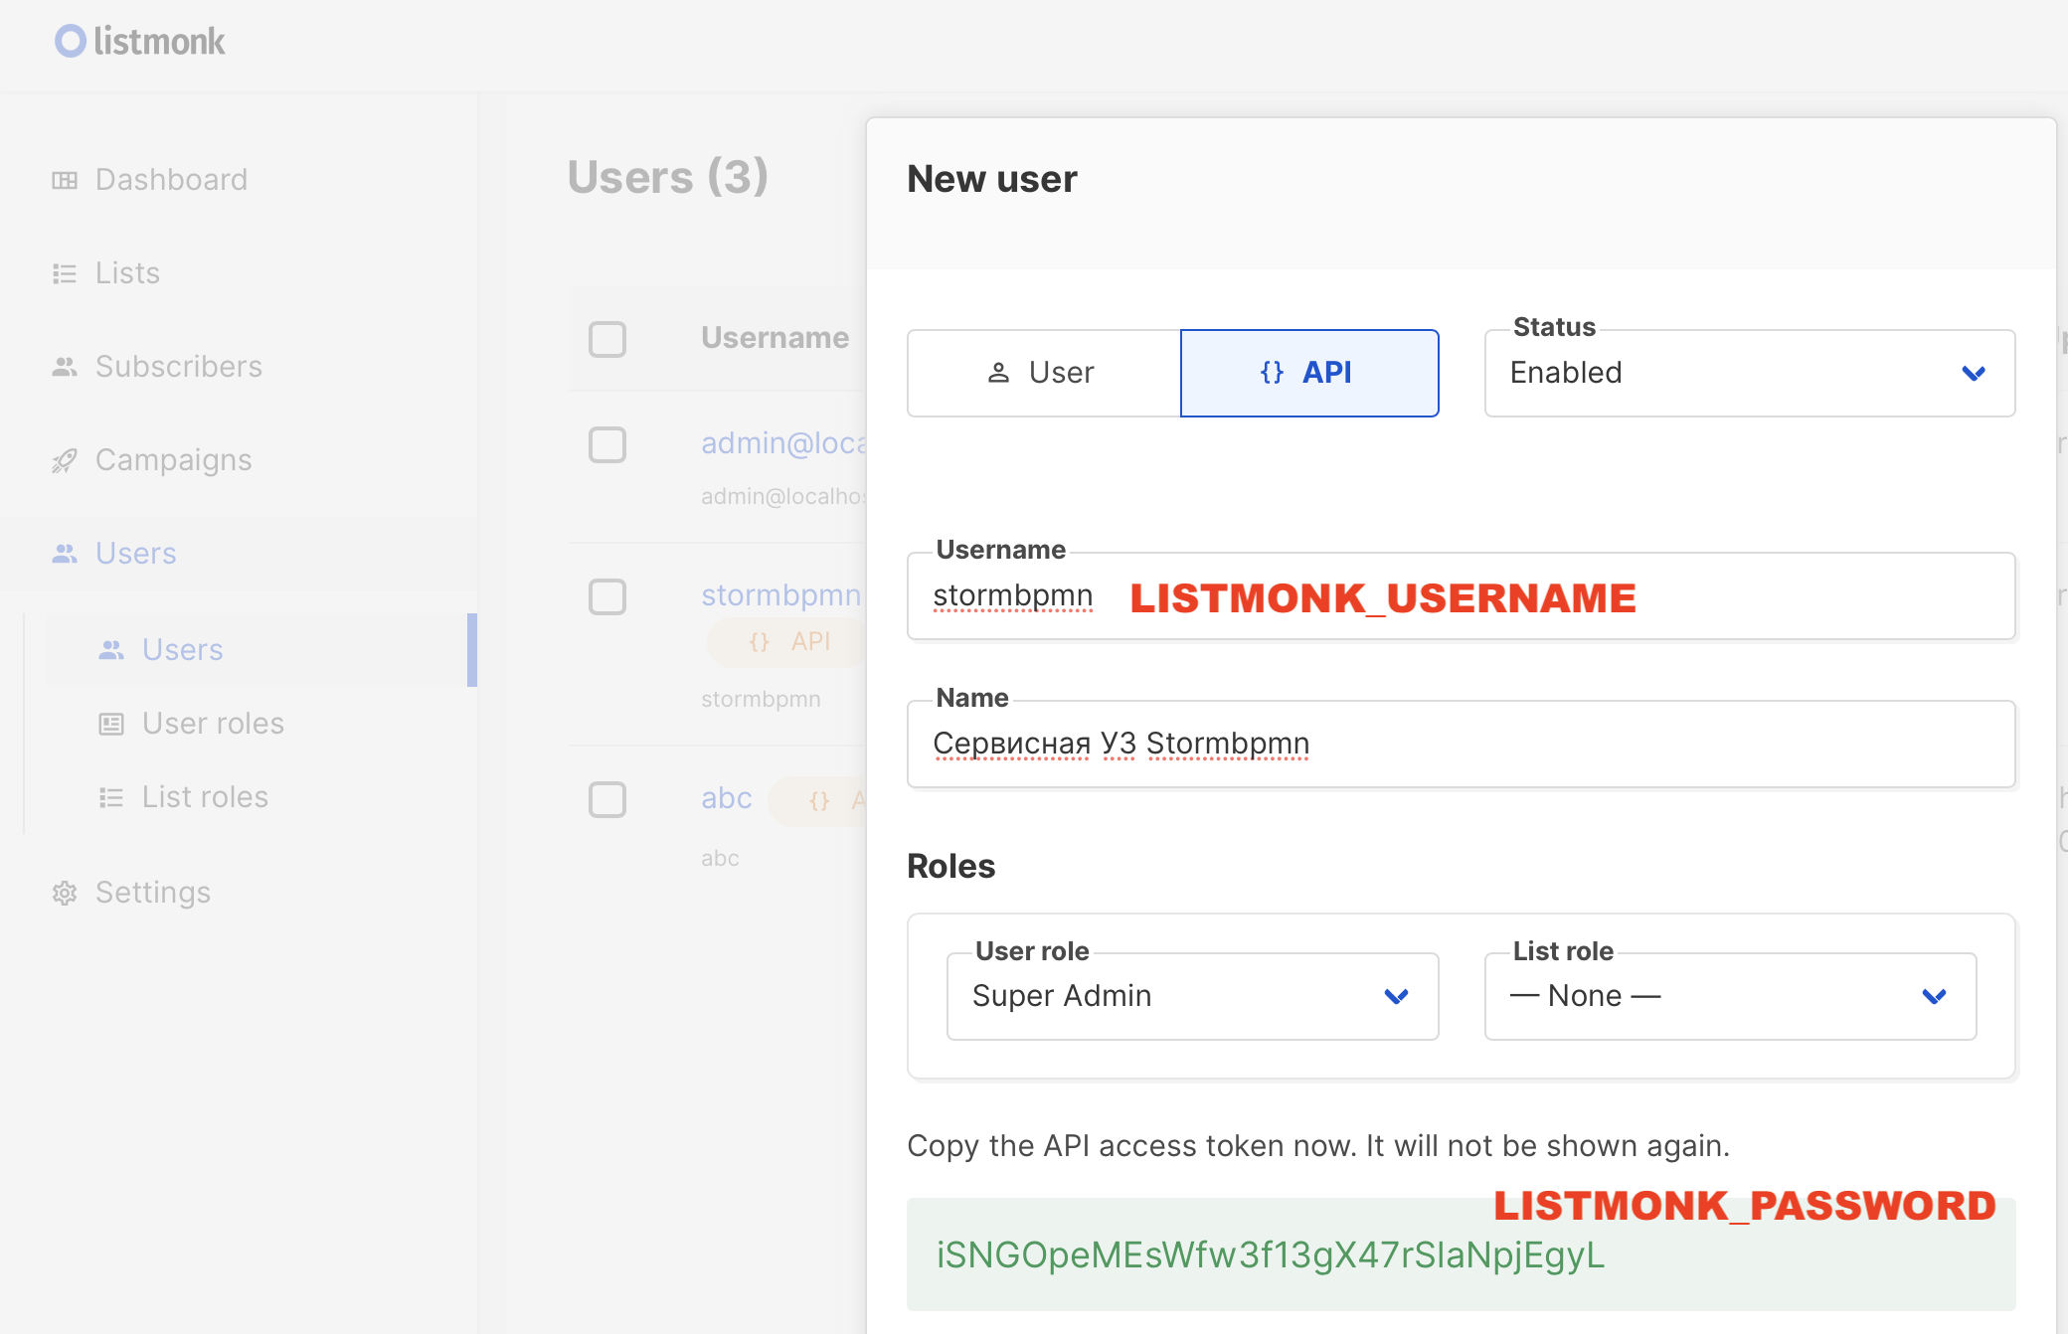Open the User role dropdown

click(1193, 996)
